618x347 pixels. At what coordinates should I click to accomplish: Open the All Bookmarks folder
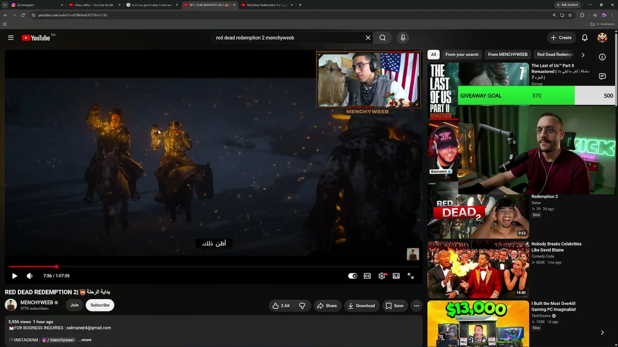click(602, 24)
